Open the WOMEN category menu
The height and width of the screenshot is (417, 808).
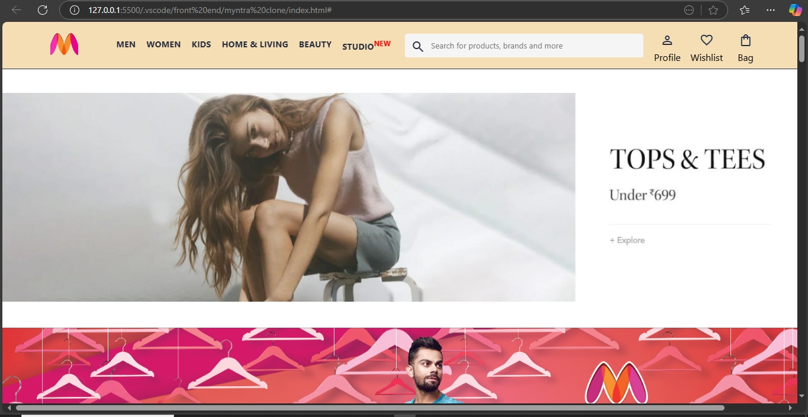163,44
